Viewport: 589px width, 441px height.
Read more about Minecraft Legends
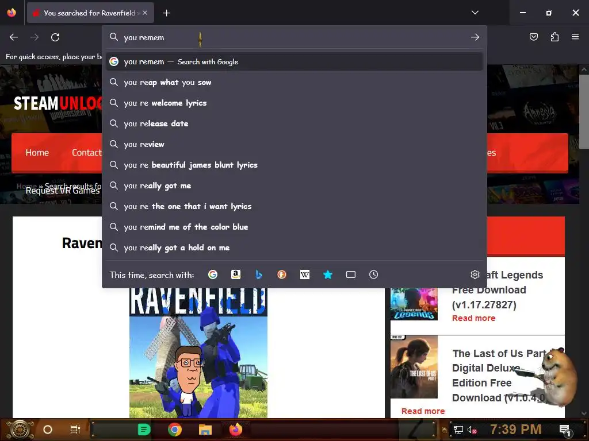pyautogui.click(x=474, y=318)
